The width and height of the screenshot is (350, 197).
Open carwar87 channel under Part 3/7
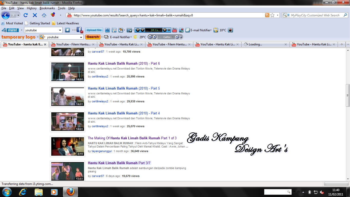[98, 176]
